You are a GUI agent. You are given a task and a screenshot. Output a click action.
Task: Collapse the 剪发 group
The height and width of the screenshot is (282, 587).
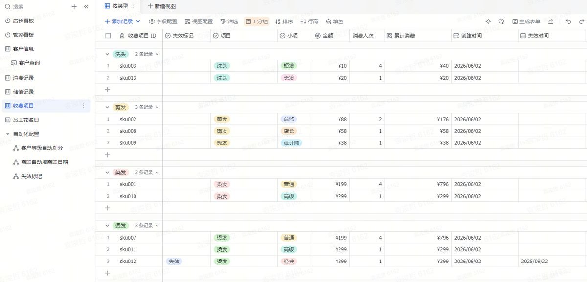click(x=108, y=107)
